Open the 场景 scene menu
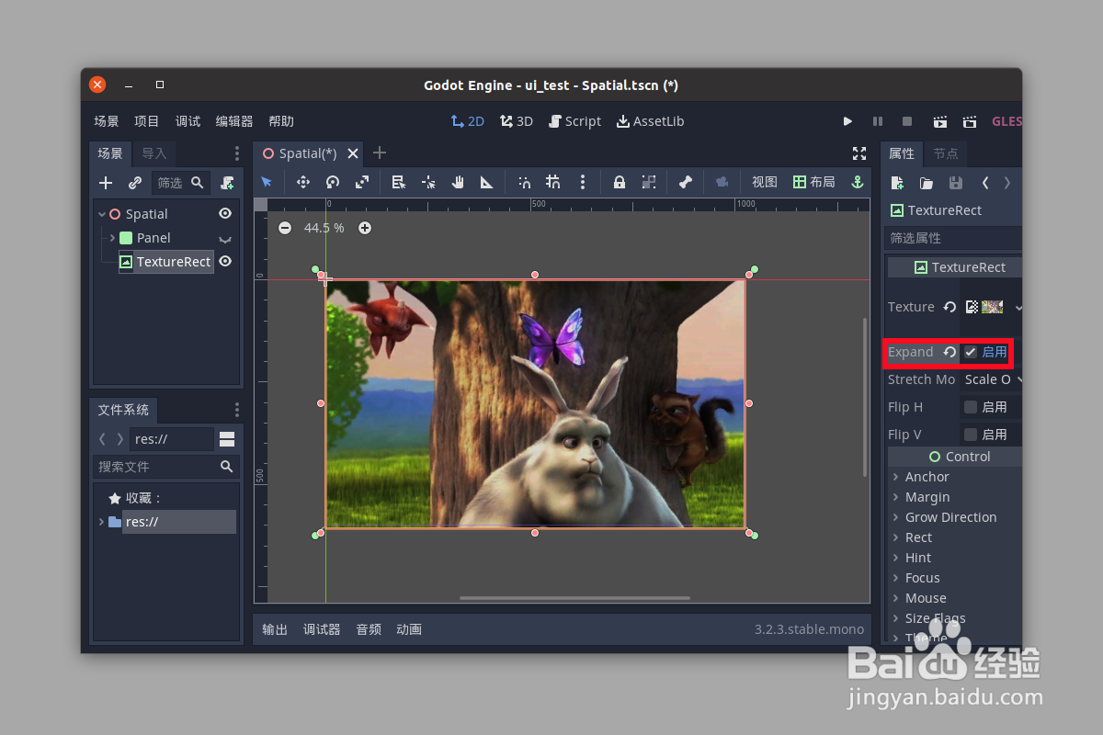1103x735 pixels. click(x=107, y=121)
